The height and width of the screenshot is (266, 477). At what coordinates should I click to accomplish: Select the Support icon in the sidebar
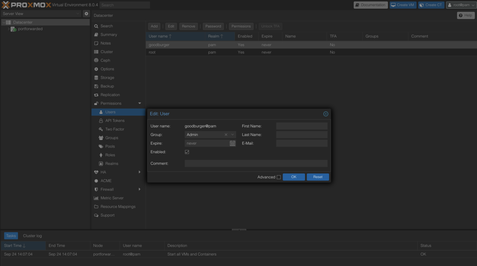pos(96,215)
